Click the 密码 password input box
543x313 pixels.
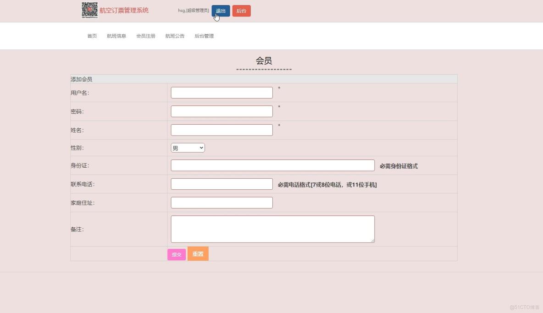pyautogui.click(x=222, y=111)
